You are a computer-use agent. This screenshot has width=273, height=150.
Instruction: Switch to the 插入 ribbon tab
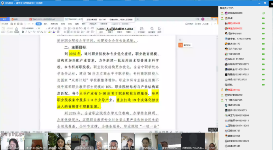point(45,24)
